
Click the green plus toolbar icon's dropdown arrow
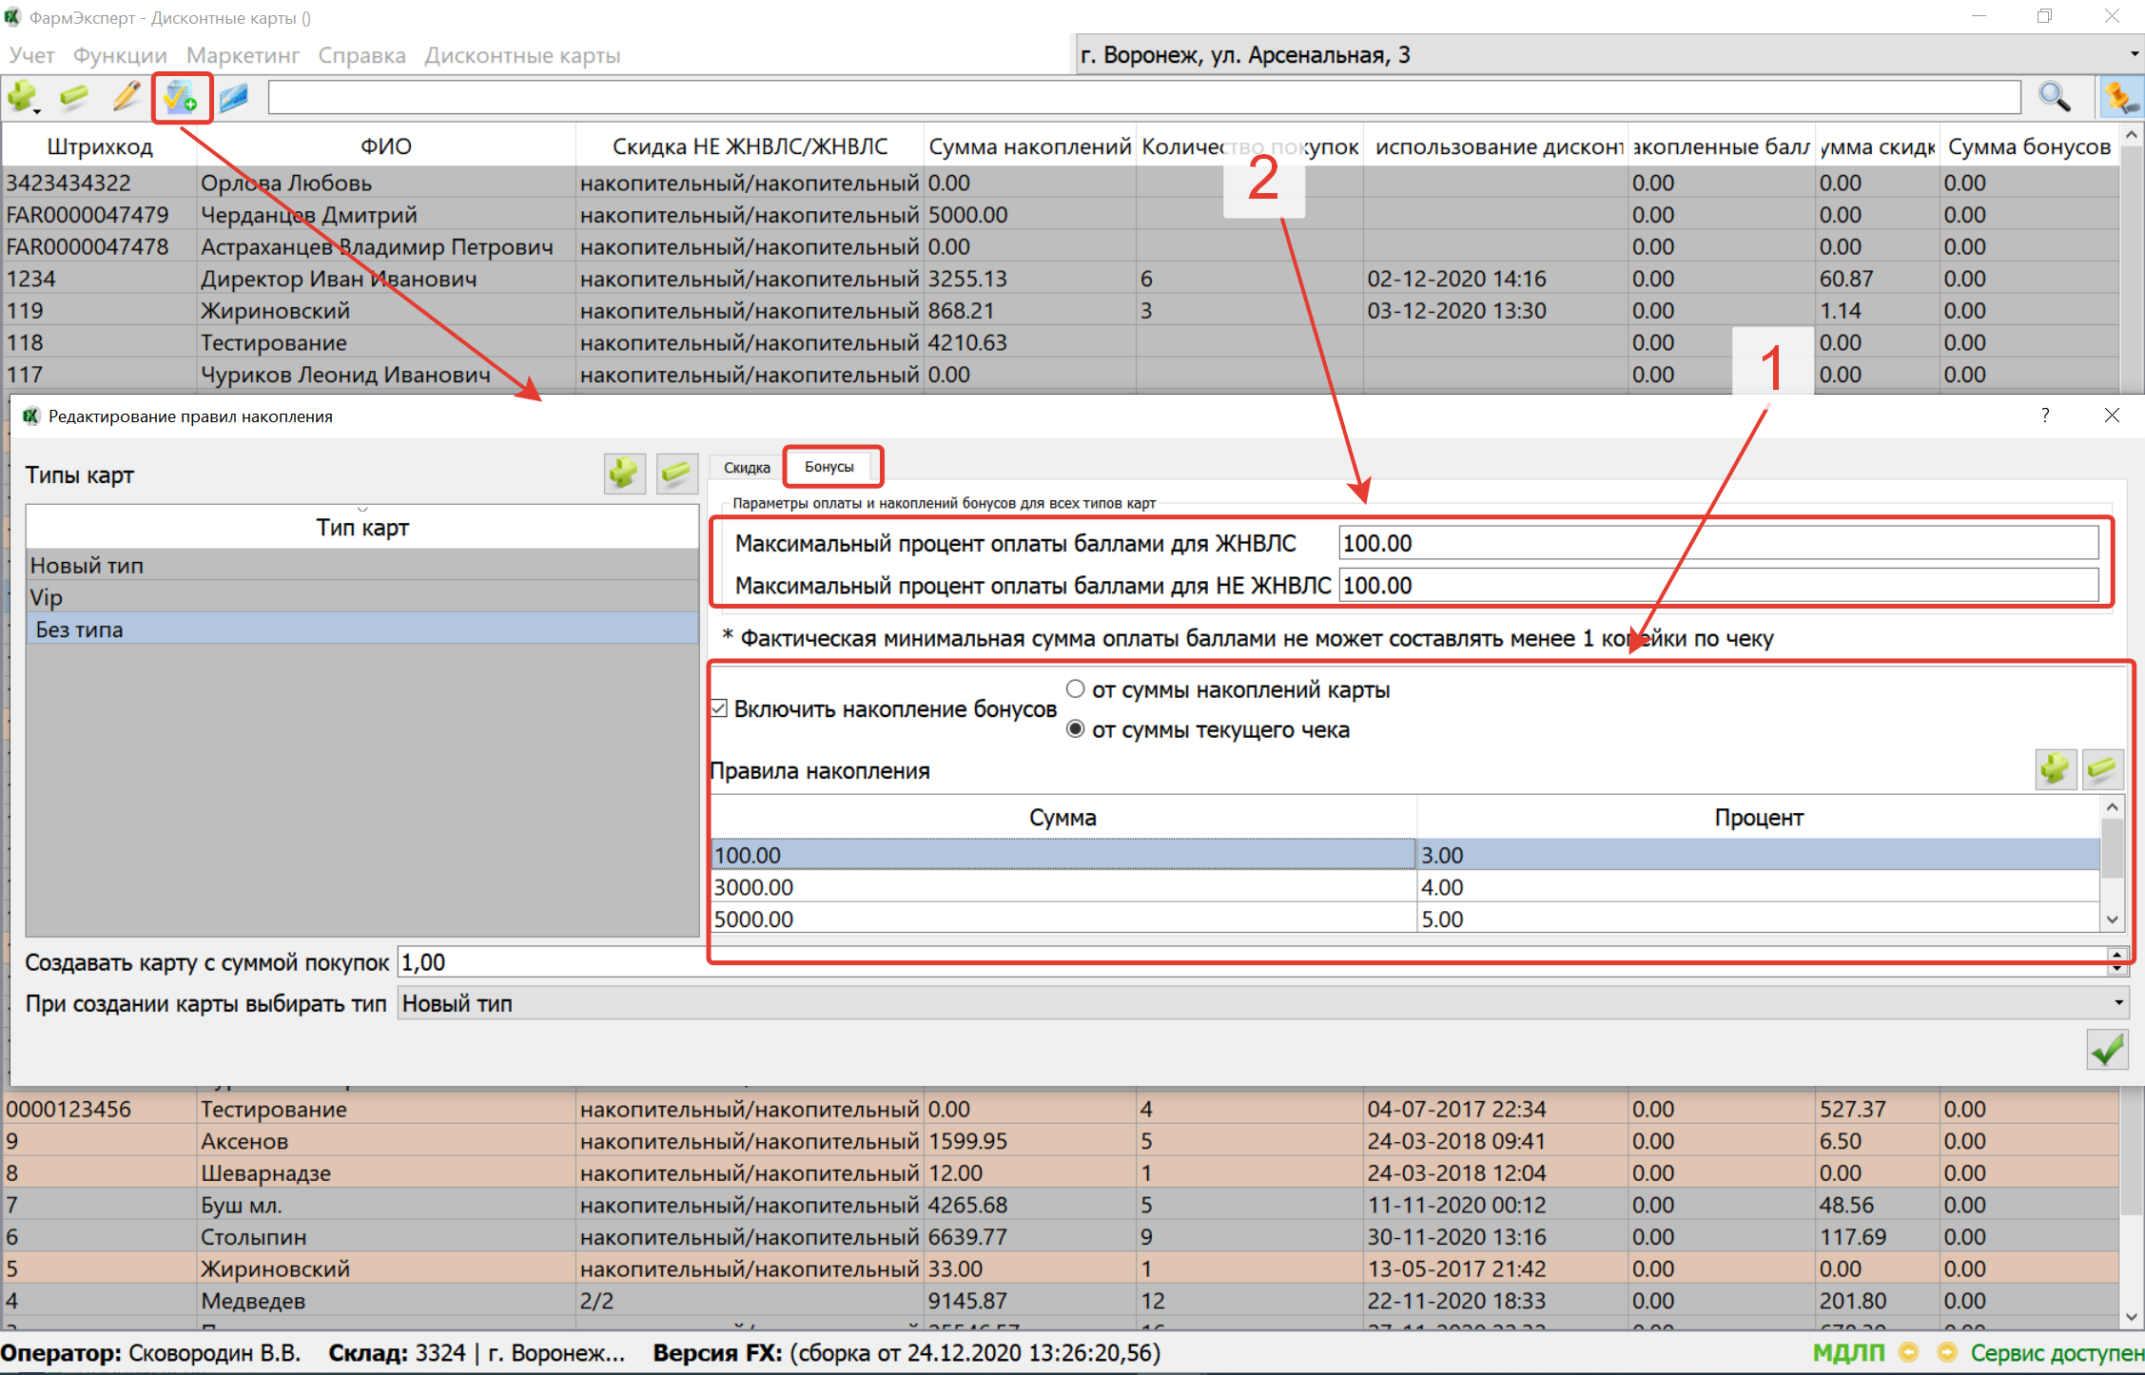coord(37,110)
